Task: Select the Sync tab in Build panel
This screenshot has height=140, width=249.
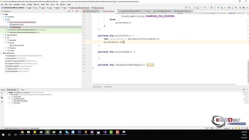Action: (x=23, y=90)
